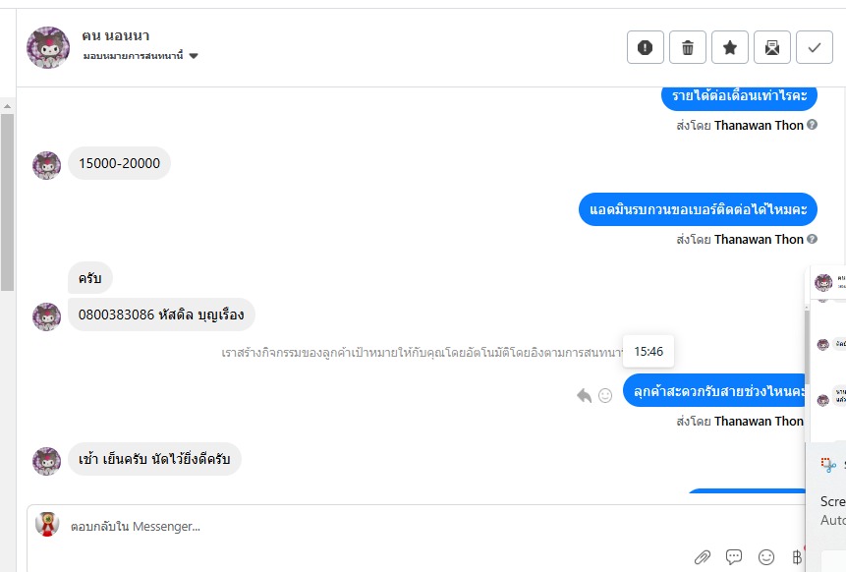Click the baht payment request icon
The width and height of the screenshot is (846, 572).
[797, 557]
